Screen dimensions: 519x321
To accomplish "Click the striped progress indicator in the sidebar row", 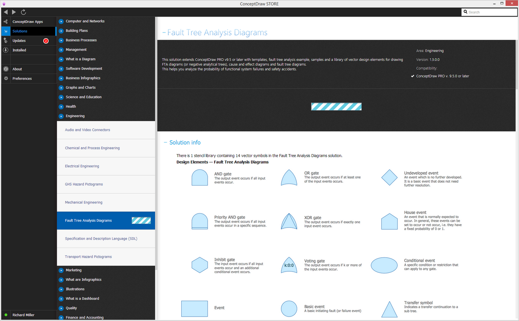I will pyautogui.click(x=141, y=220).
